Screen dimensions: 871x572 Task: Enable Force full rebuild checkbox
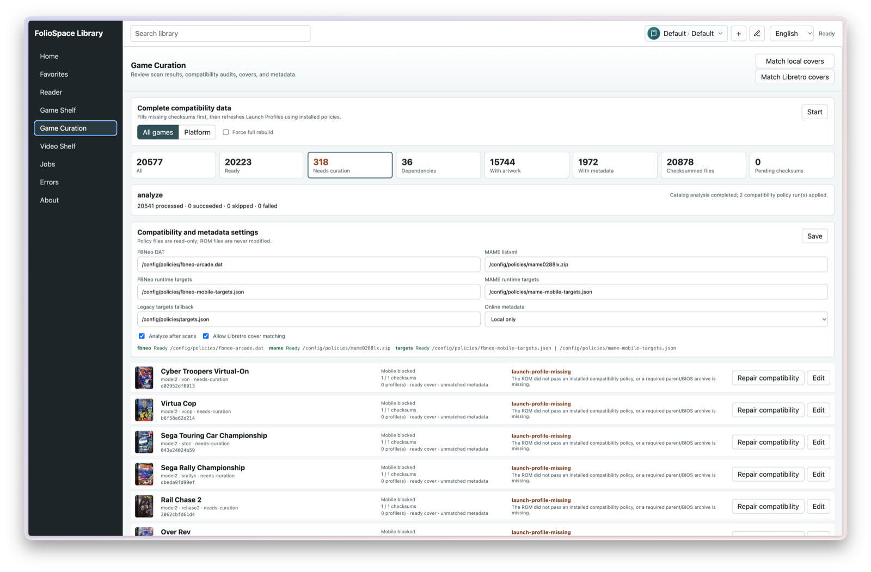pos(226,132)
